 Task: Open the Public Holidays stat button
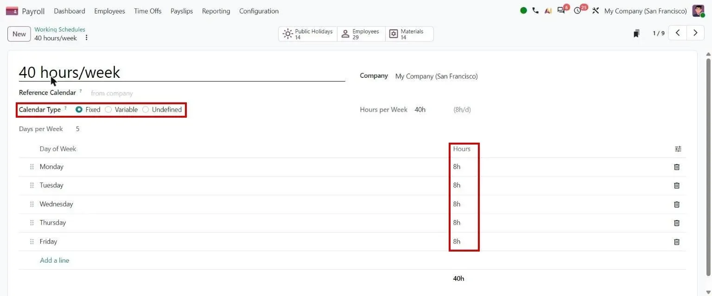308,34
